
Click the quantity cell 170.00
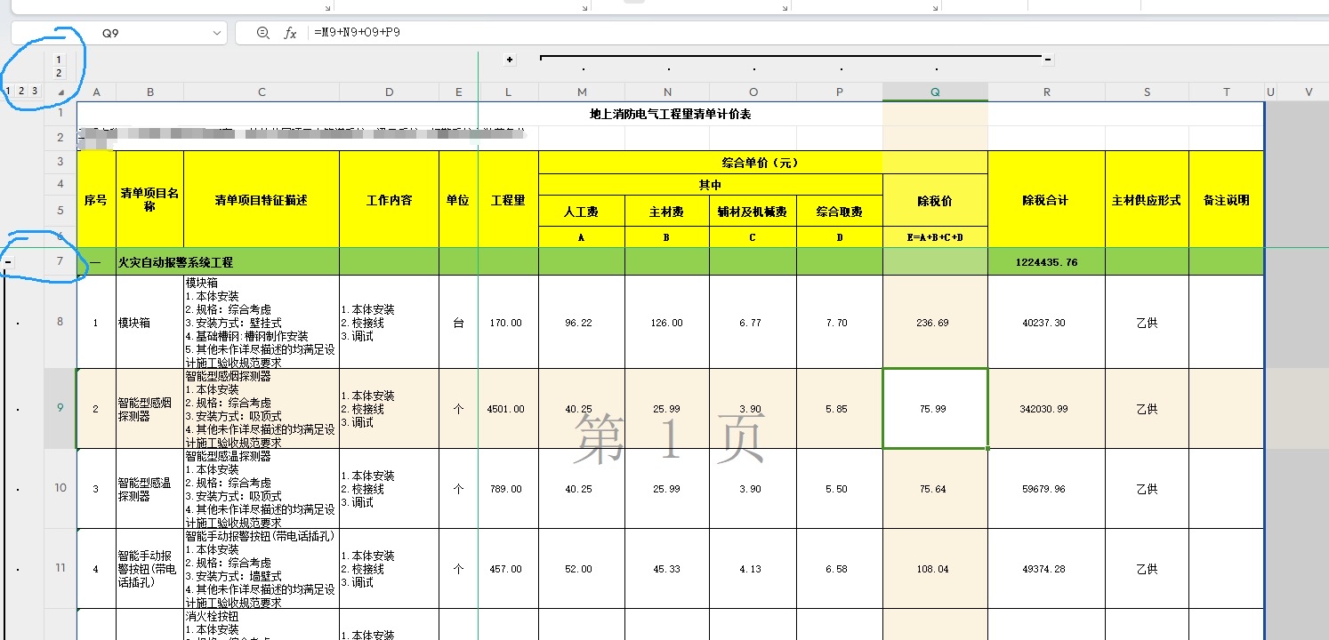(x=508, y=322)
